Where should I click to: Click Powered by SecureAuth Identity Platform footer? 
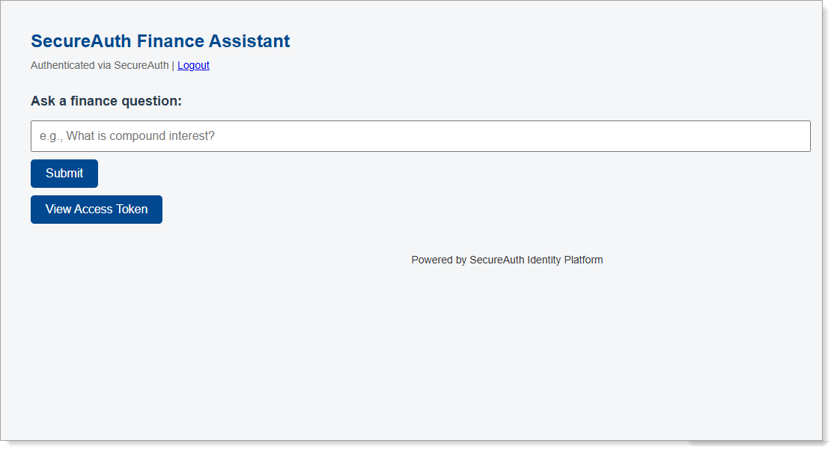point(506,260)
